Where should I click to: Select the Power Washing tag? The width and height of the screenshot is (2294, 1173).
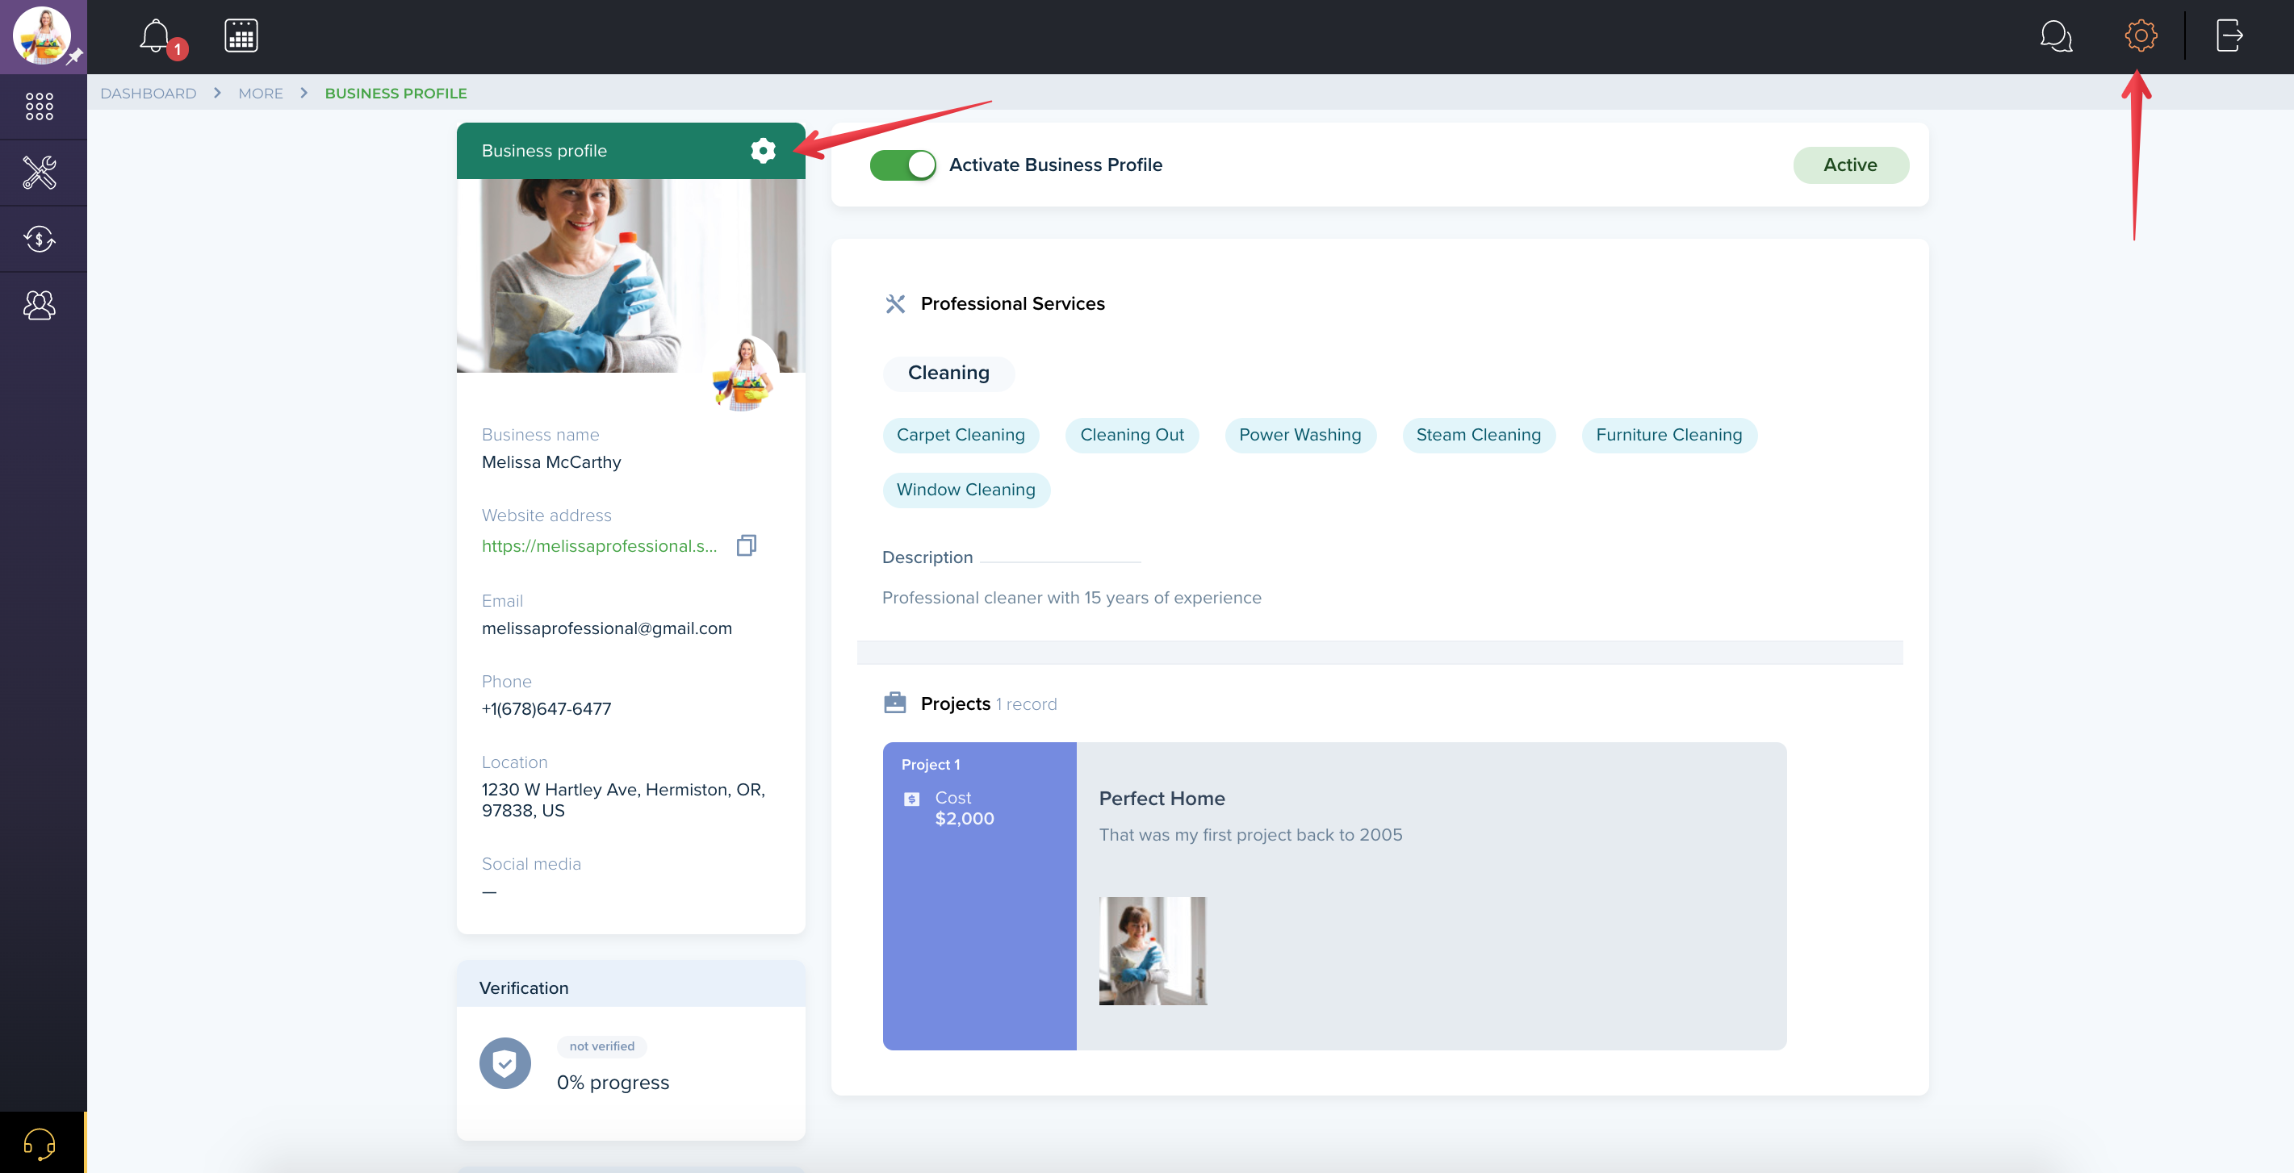pos(1300,435)
